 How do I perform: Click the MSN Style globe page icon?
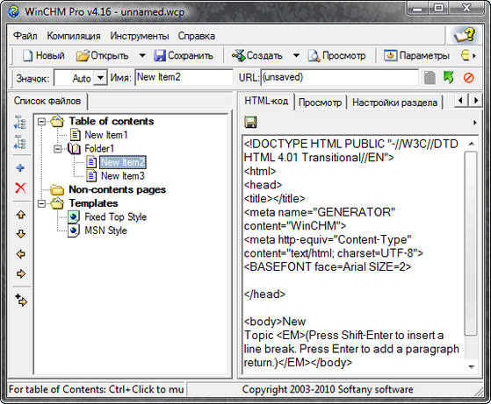click(x=74, y=230)
